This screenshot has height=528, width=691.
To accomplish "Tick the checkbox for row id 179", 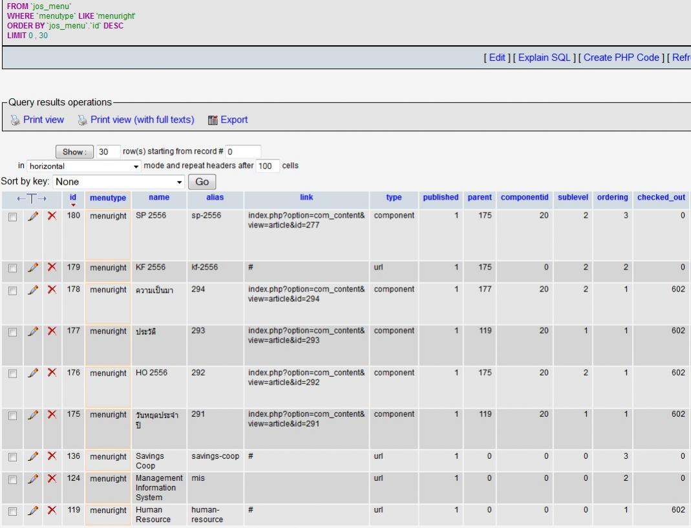I will point(13,268).
